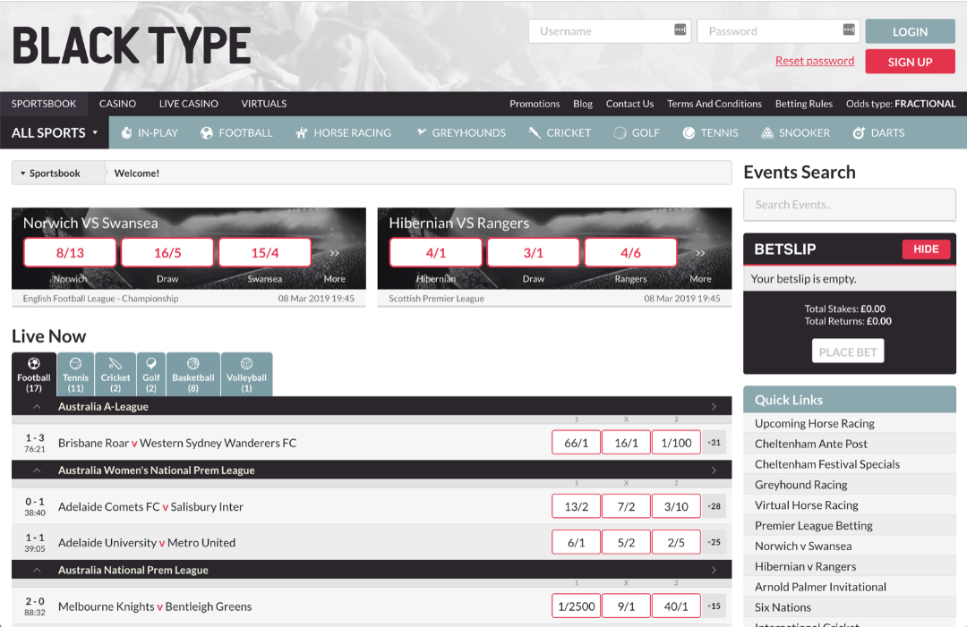Screen dimensions: 967x627
Task: Switch to the Tennis live tab
Action: [76, 374]
